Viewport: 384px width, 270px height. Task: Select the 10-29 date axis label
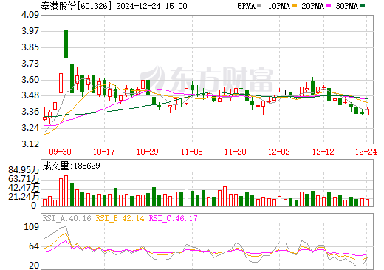(148, 152)
